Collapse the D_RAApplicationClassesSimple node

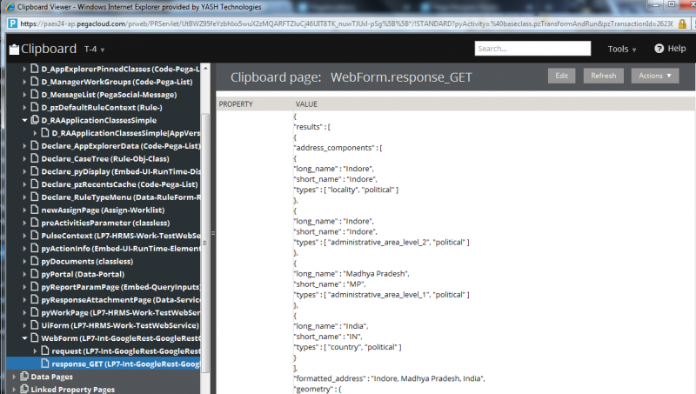(24, 120)
